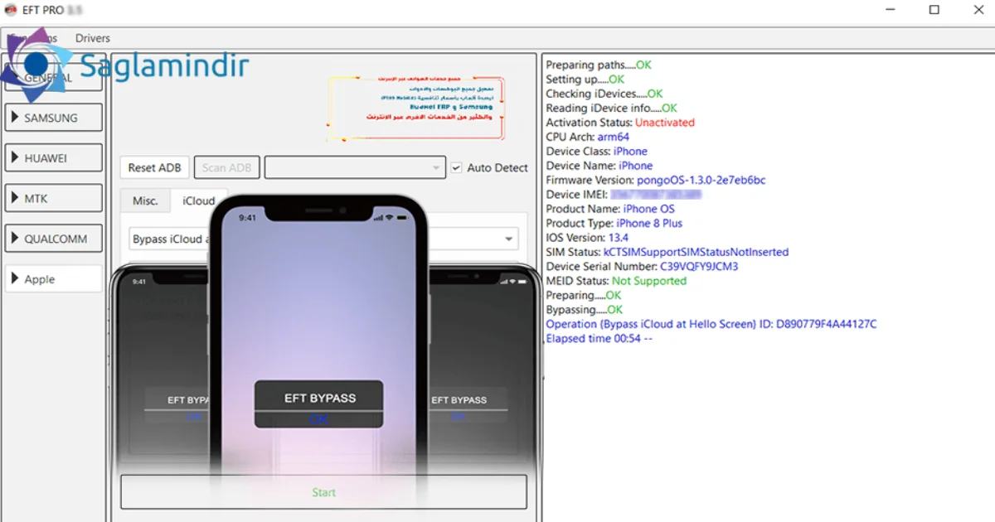The height and width of the screenshot is (522, 995).
Task: Select the 'CPU Arch: arm64' log line
Action: point(587,137)
